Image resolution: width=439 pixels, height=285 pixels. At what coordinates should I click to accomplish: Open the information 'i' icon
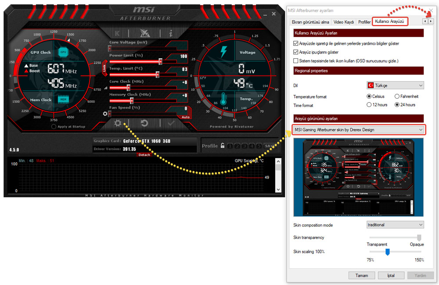170,33
